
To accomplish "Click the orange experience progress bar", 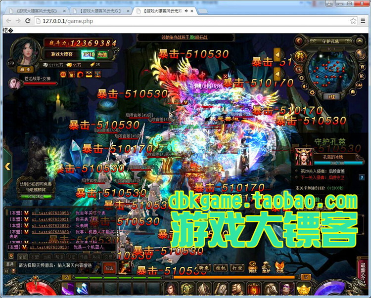I will [234, 277].
